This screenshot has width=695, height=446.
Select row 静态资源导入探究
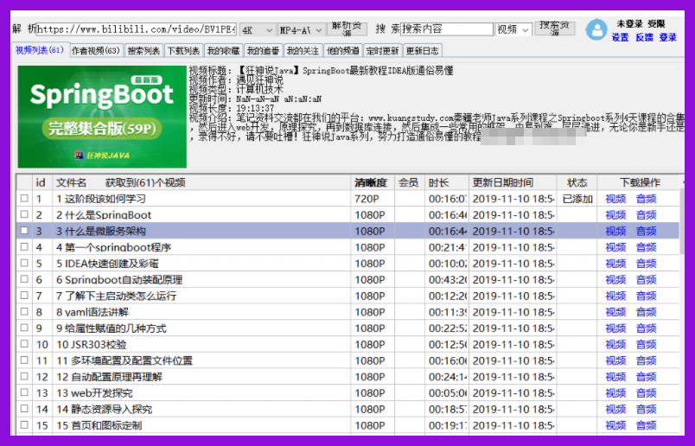(x=348, y=409)
